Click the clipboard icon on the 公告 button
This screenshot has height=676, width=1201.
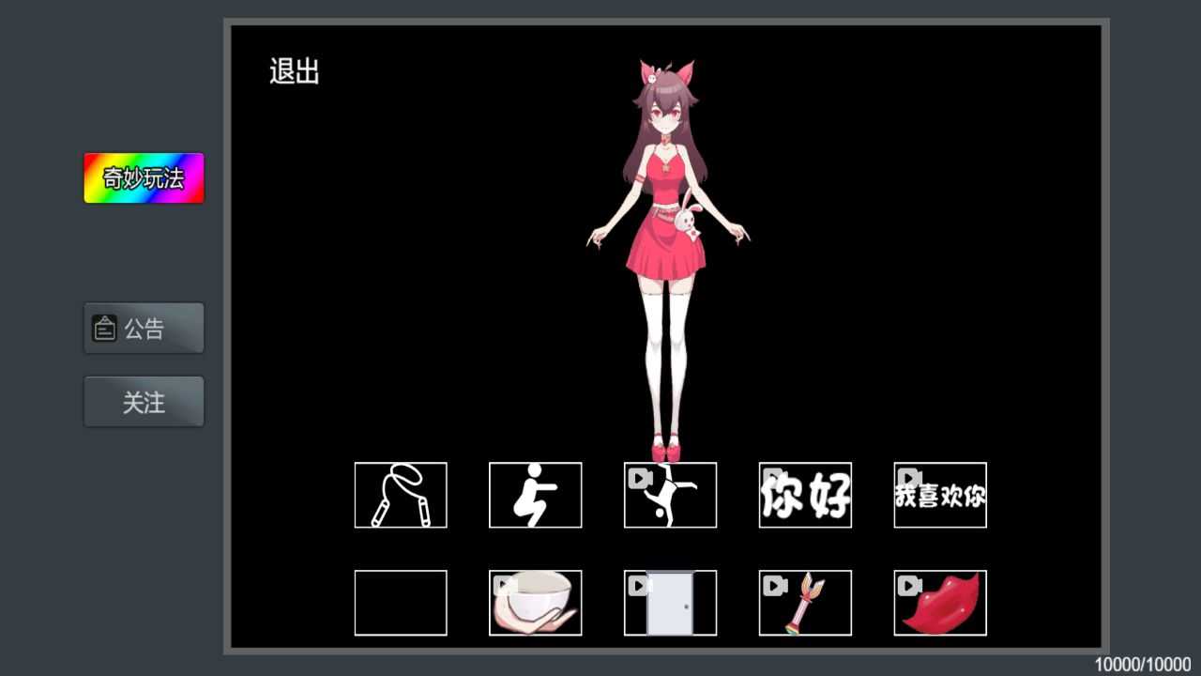(x=104, y=328)
